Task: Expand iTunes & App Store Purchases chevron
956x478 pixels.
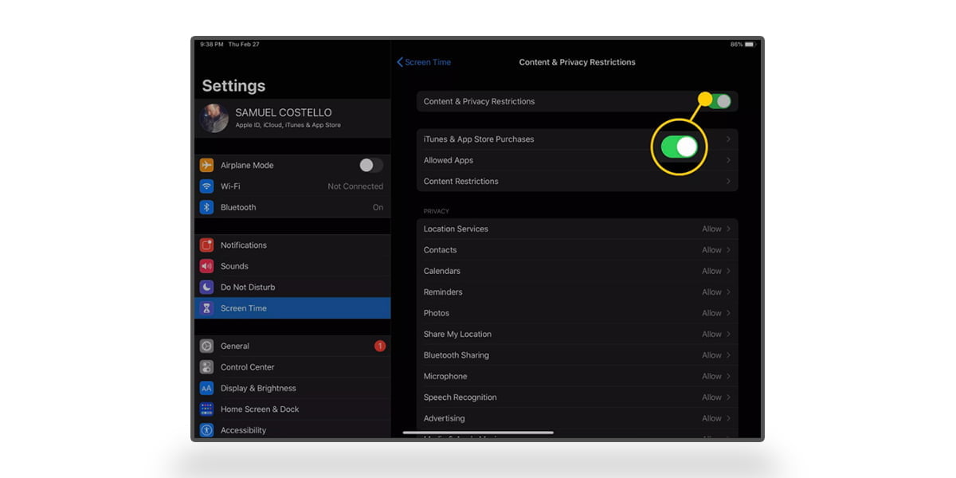Action: 728,139
